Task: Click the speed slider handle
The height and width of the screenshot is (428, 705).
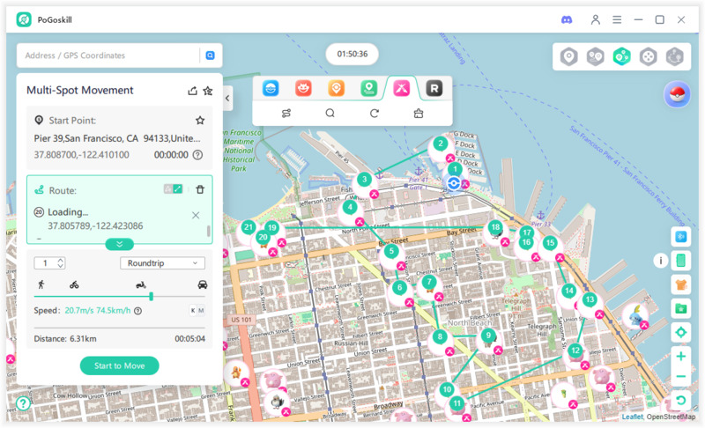Action: click(x=152, y=297)
